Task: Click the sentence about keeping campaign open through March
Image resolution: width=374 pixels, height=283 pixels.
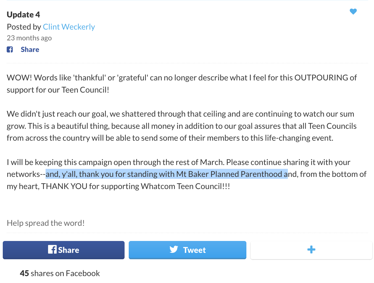Action: [x=115, y=162]
